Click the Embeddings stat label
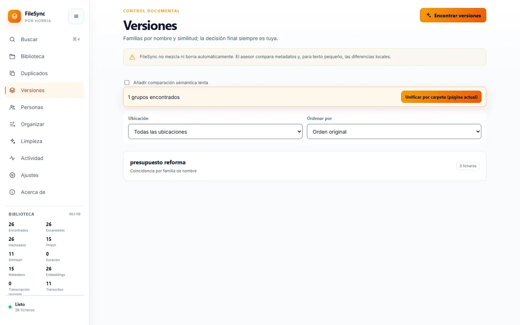The width and height of the screenshot is (520, 325). pyautogui.click(x=55, y=275)
